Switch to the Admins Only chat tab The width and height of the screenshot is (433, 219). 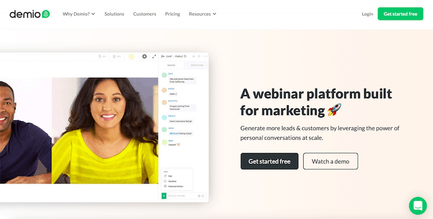[197, 65]
